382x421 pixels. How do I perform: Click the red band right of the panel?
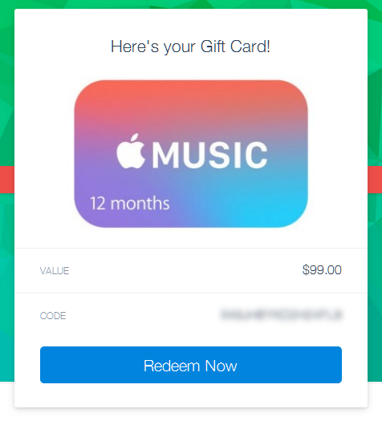click(x=375, y=180)
